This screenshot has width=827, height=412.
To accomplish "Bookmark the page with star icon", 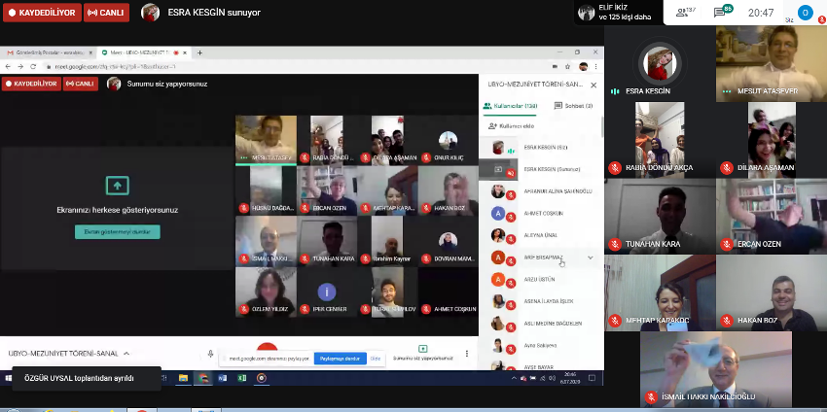I will (568, 66).
